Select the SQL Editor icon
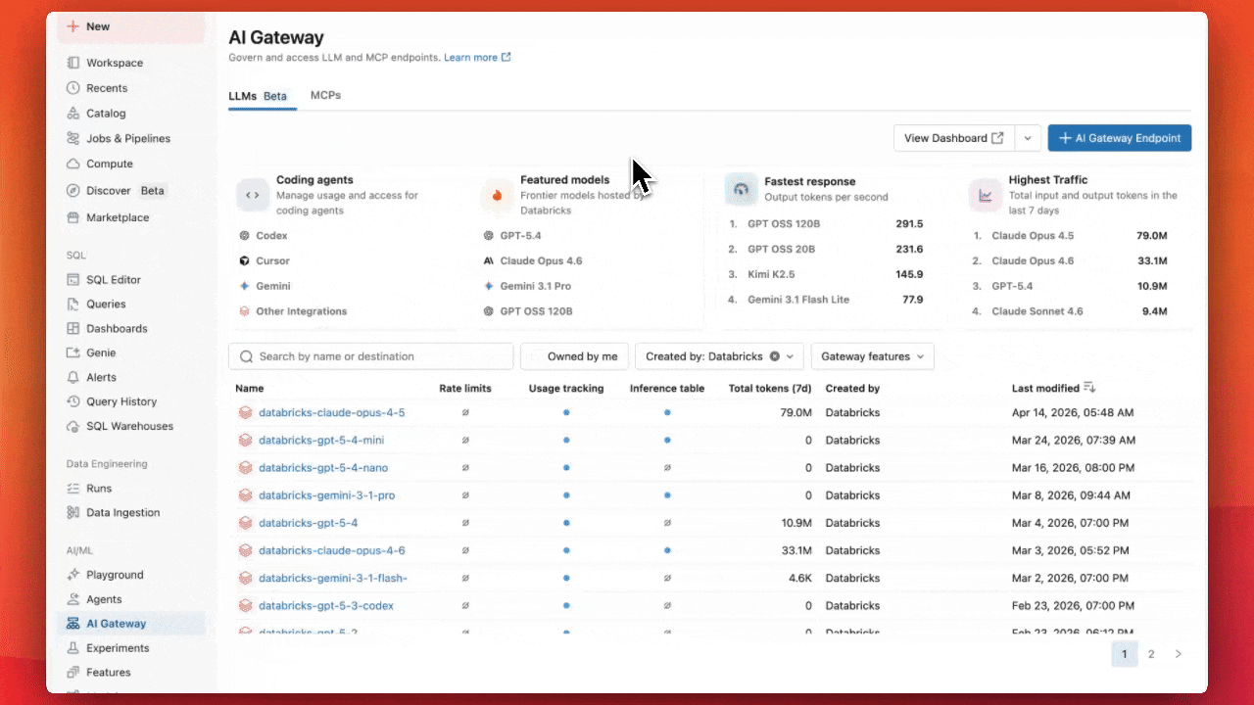The image size is (1254, 705). click(73, 280)
